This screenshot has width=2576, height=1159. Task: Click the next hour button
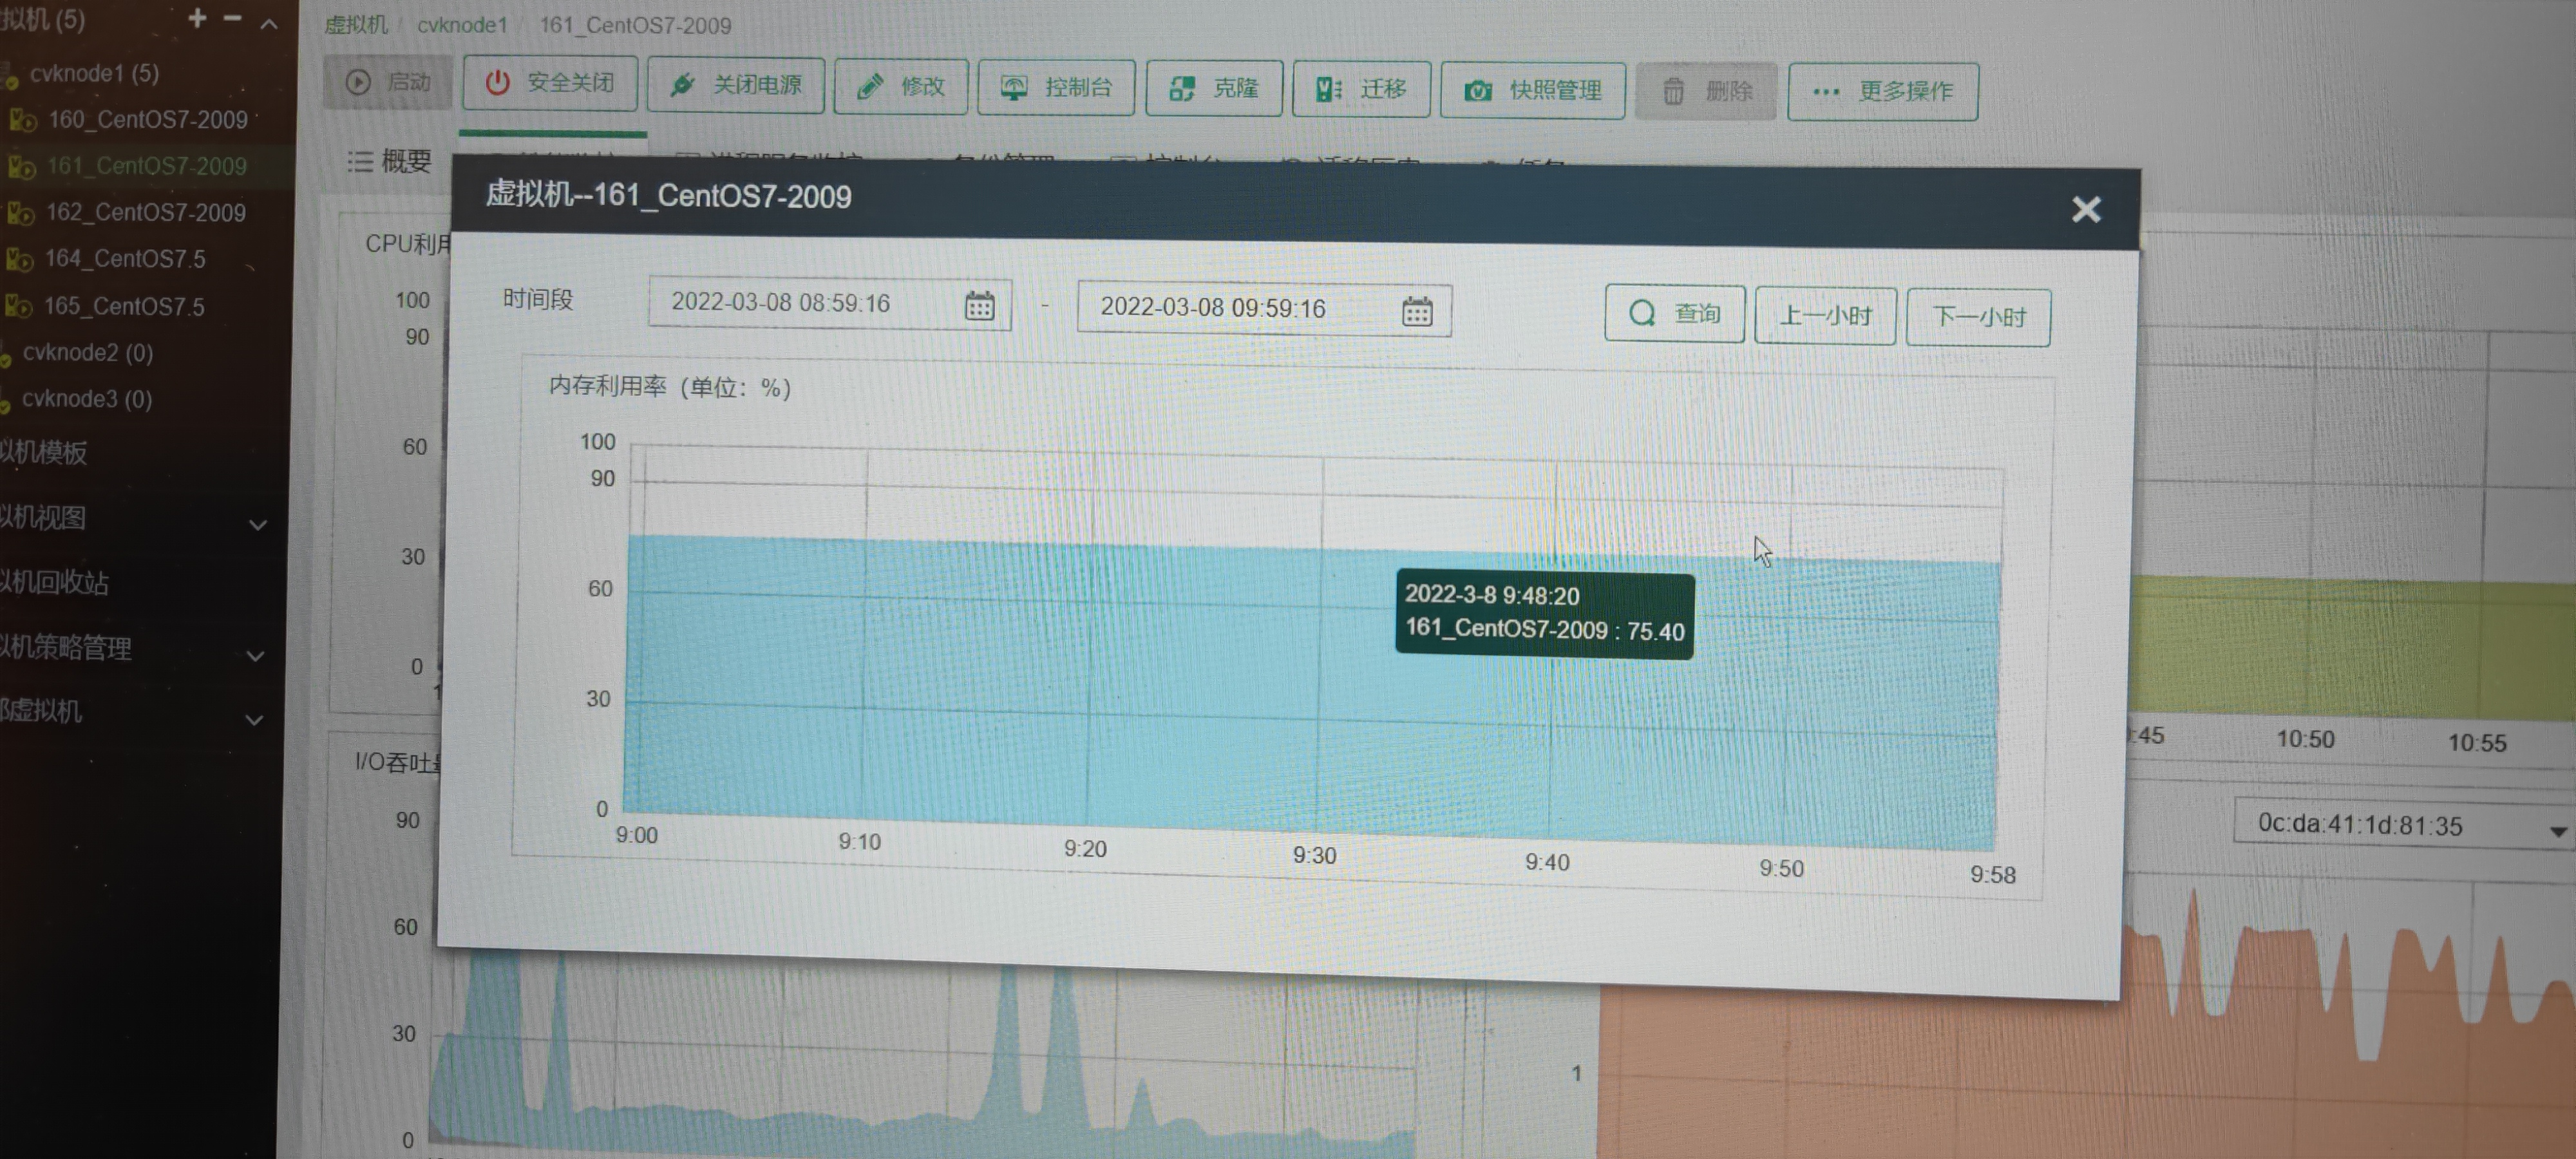1977,318
